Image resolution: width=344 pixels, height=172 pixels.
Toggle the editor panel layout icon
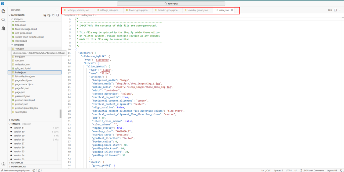coord(335,10)
